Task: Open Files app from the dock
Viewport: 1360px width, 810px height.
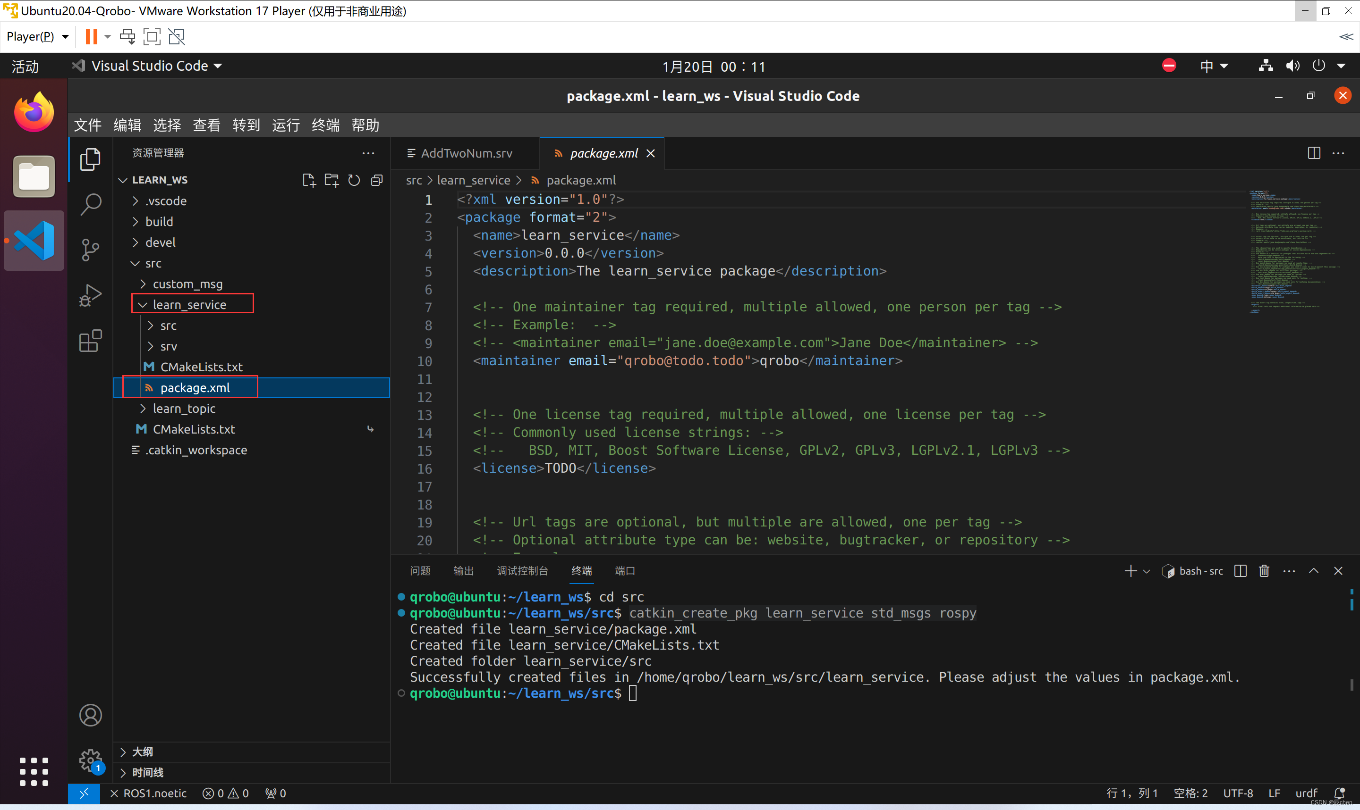Action: coord(34,176)
